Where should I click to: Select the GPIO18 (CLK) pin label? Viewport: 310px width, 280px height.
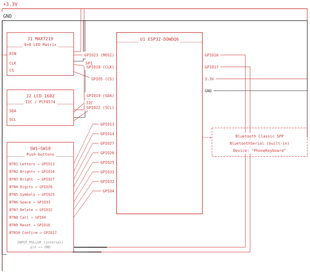pyautogui.click(x=100, y=67)
